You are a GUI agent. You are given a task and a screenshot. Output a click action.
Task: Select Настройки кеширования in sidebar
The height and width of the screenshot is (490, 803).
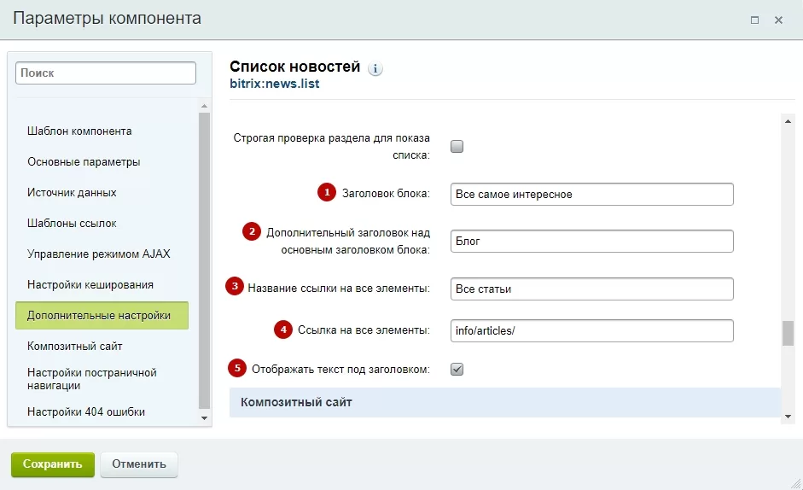tap(90, 285)
